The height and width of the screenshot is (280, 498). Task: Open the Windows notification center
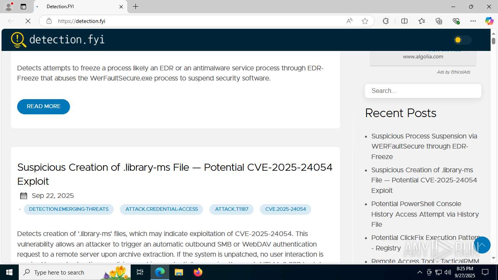(485, 272)
